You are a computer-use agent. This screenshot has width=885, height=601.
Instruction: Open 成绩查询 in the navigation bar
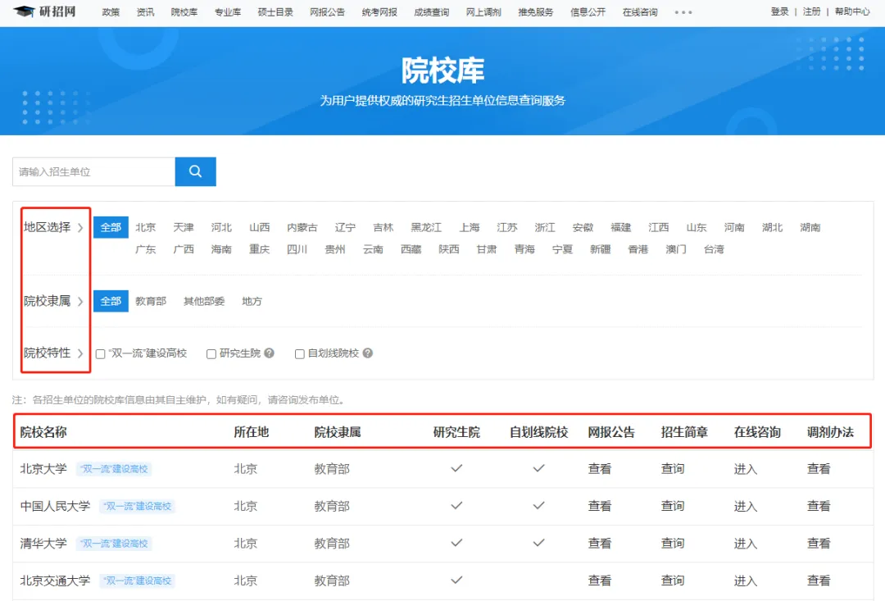tap(432, 11)
